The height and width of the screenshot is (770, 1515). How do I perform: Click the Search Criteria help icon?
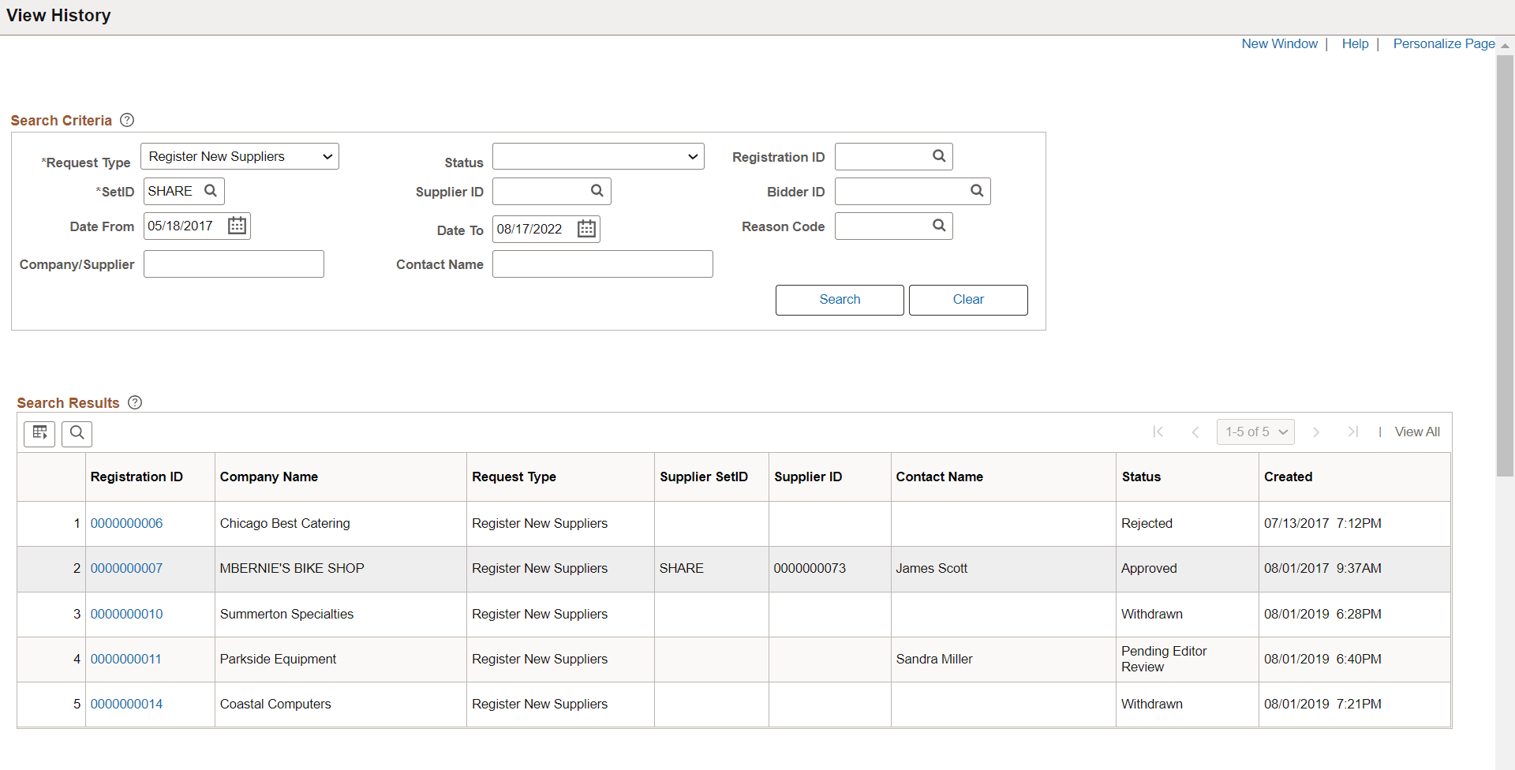126,120
